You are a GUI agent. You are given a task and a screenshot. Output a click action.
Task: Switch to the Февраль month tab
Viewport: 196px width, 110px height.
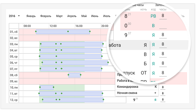(x=46, y=16)
